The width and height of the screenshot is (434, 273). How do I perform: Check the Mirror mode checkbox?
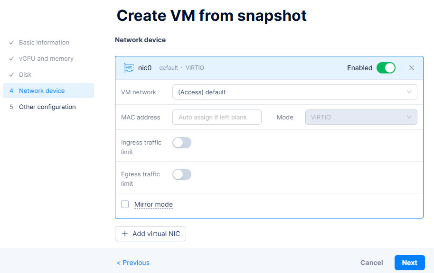click(125, 204)
